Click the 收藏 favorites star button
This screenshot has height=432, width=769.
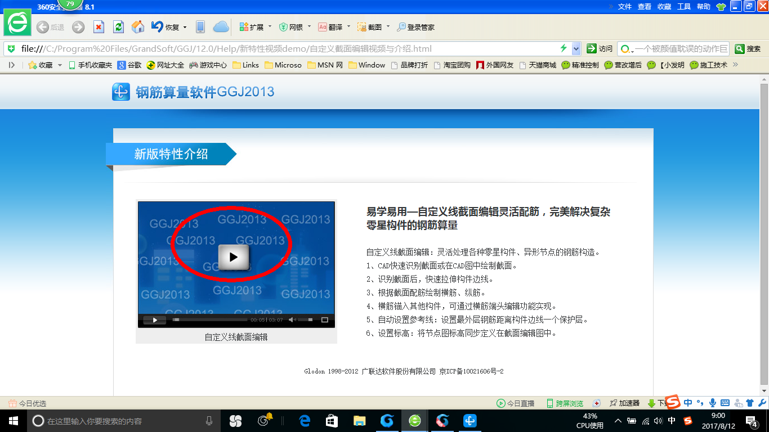click(x=41, y=65)
